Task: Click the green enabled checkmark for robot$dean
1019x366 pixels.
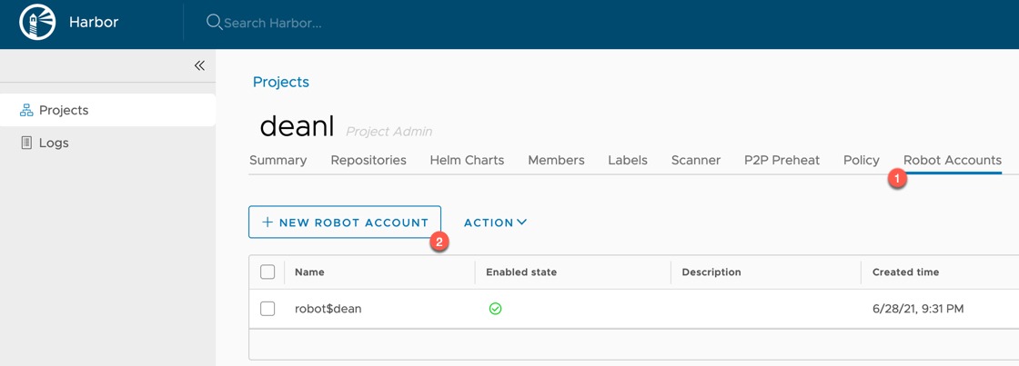Action: click(495, 309)
